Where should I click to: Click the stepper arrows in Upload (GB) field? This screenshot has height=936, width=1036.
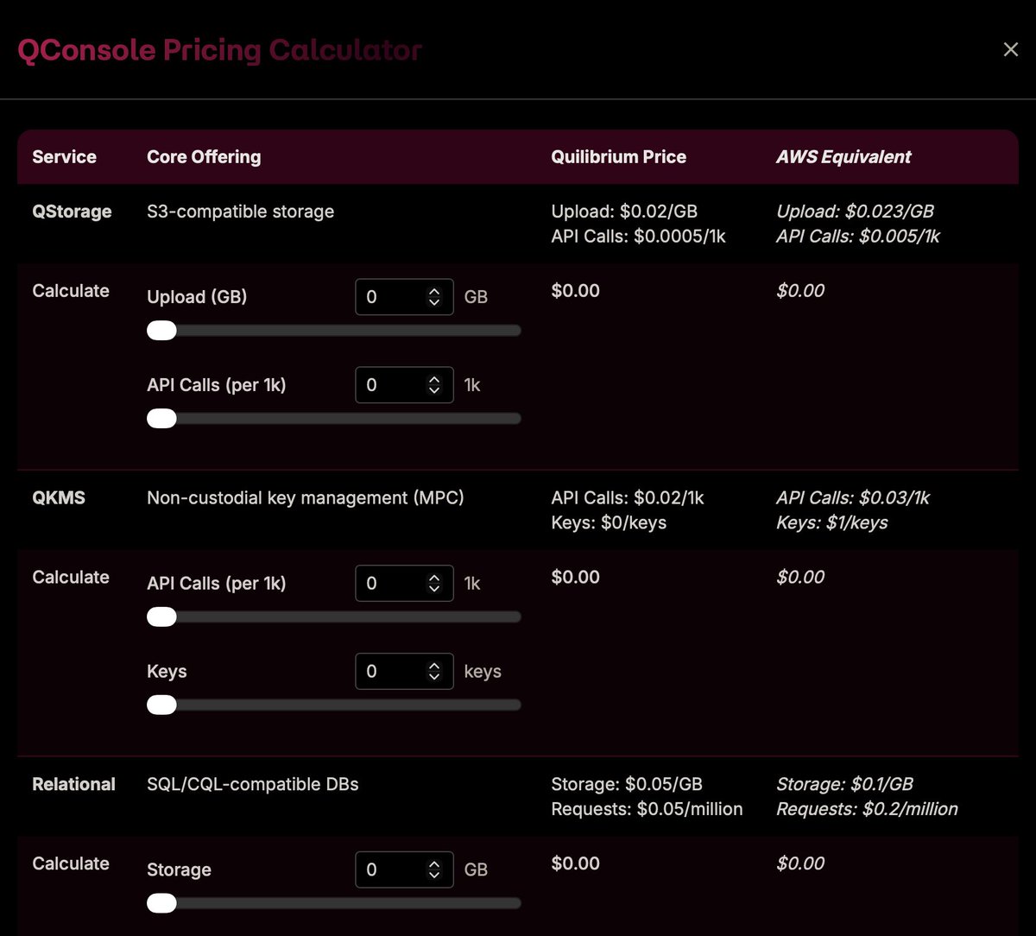coord(434,297)
